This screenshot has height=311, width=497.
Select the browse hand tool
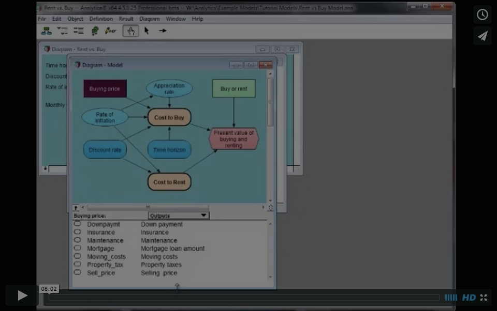[130, 31]
